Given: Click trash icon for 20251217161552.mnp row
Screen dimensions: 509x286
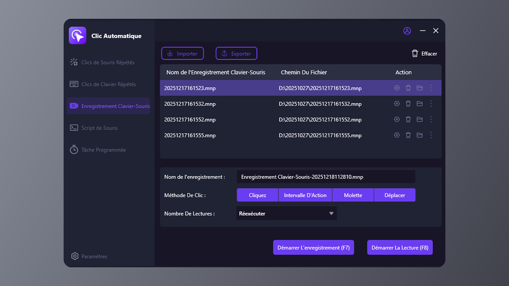Looking at the screenshot, I should pyautogui.click(x=408, y=119).
